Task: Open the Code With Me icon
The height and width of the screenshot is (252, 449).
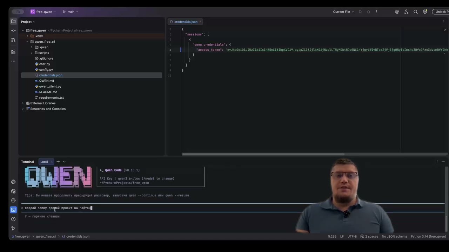Action: [x=406, y=12]
